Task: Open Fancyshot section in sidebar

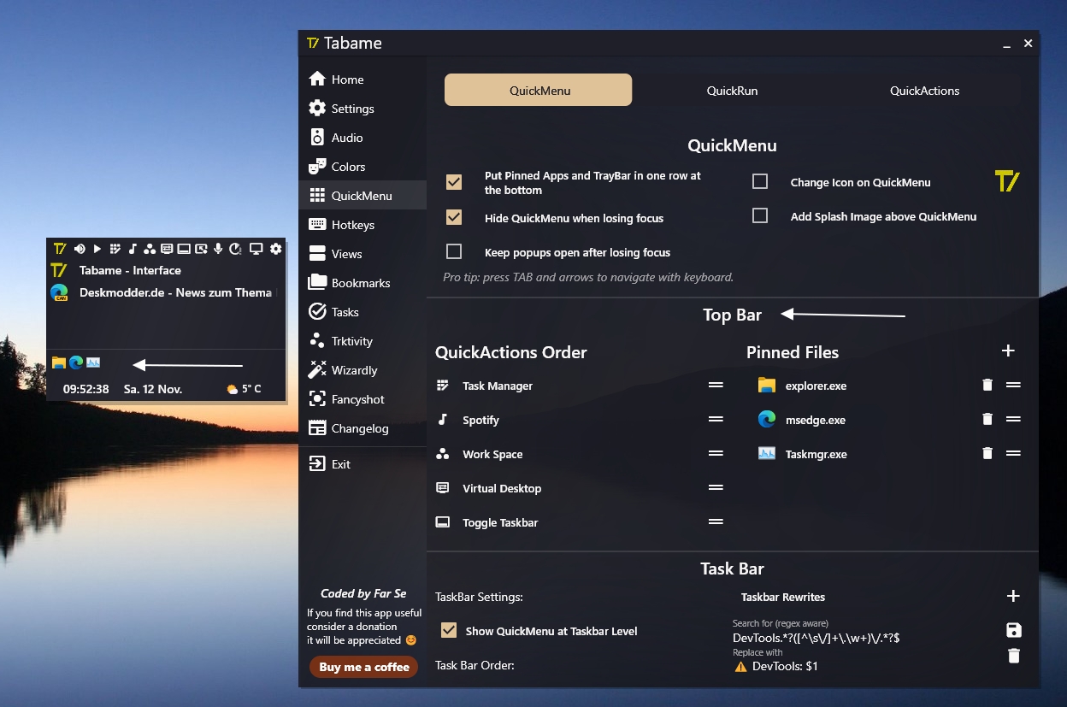Action: pyautogui.click(x=363, y=399)
